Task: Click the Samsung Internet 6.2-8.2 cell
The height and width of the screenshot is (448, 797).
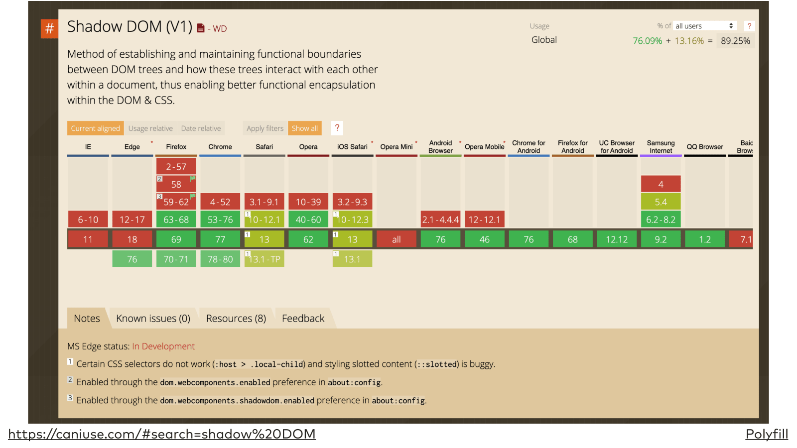Action: click(661, 220)
